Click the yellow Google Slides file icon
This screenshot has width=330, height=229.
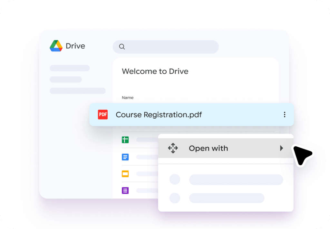126,174
